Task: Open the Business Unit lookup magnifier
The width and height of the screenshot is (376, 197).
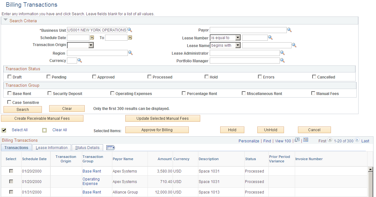Action: [x=130, y=30]
